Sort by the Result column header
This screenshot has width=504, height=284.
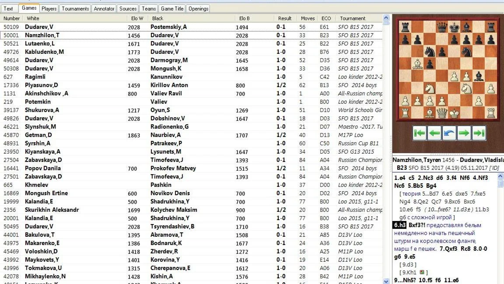pyautogui.click(x=285, y=18)
